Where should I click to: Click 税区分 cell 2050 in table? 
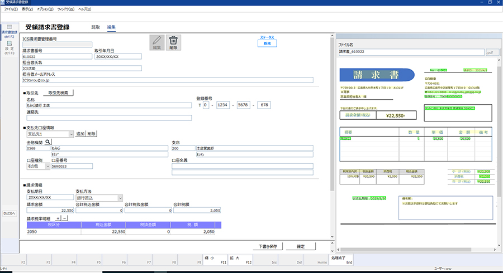pyautogui.click(x=54, y=232)
